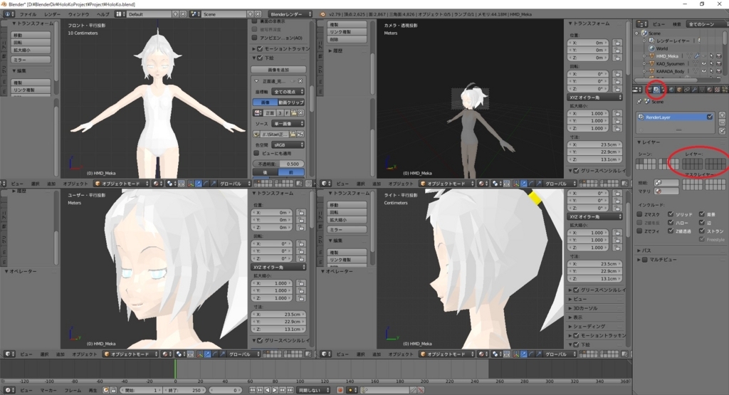Open the レンダー menu
This screenshot has height=395, width=729.
tap(52, 14)
